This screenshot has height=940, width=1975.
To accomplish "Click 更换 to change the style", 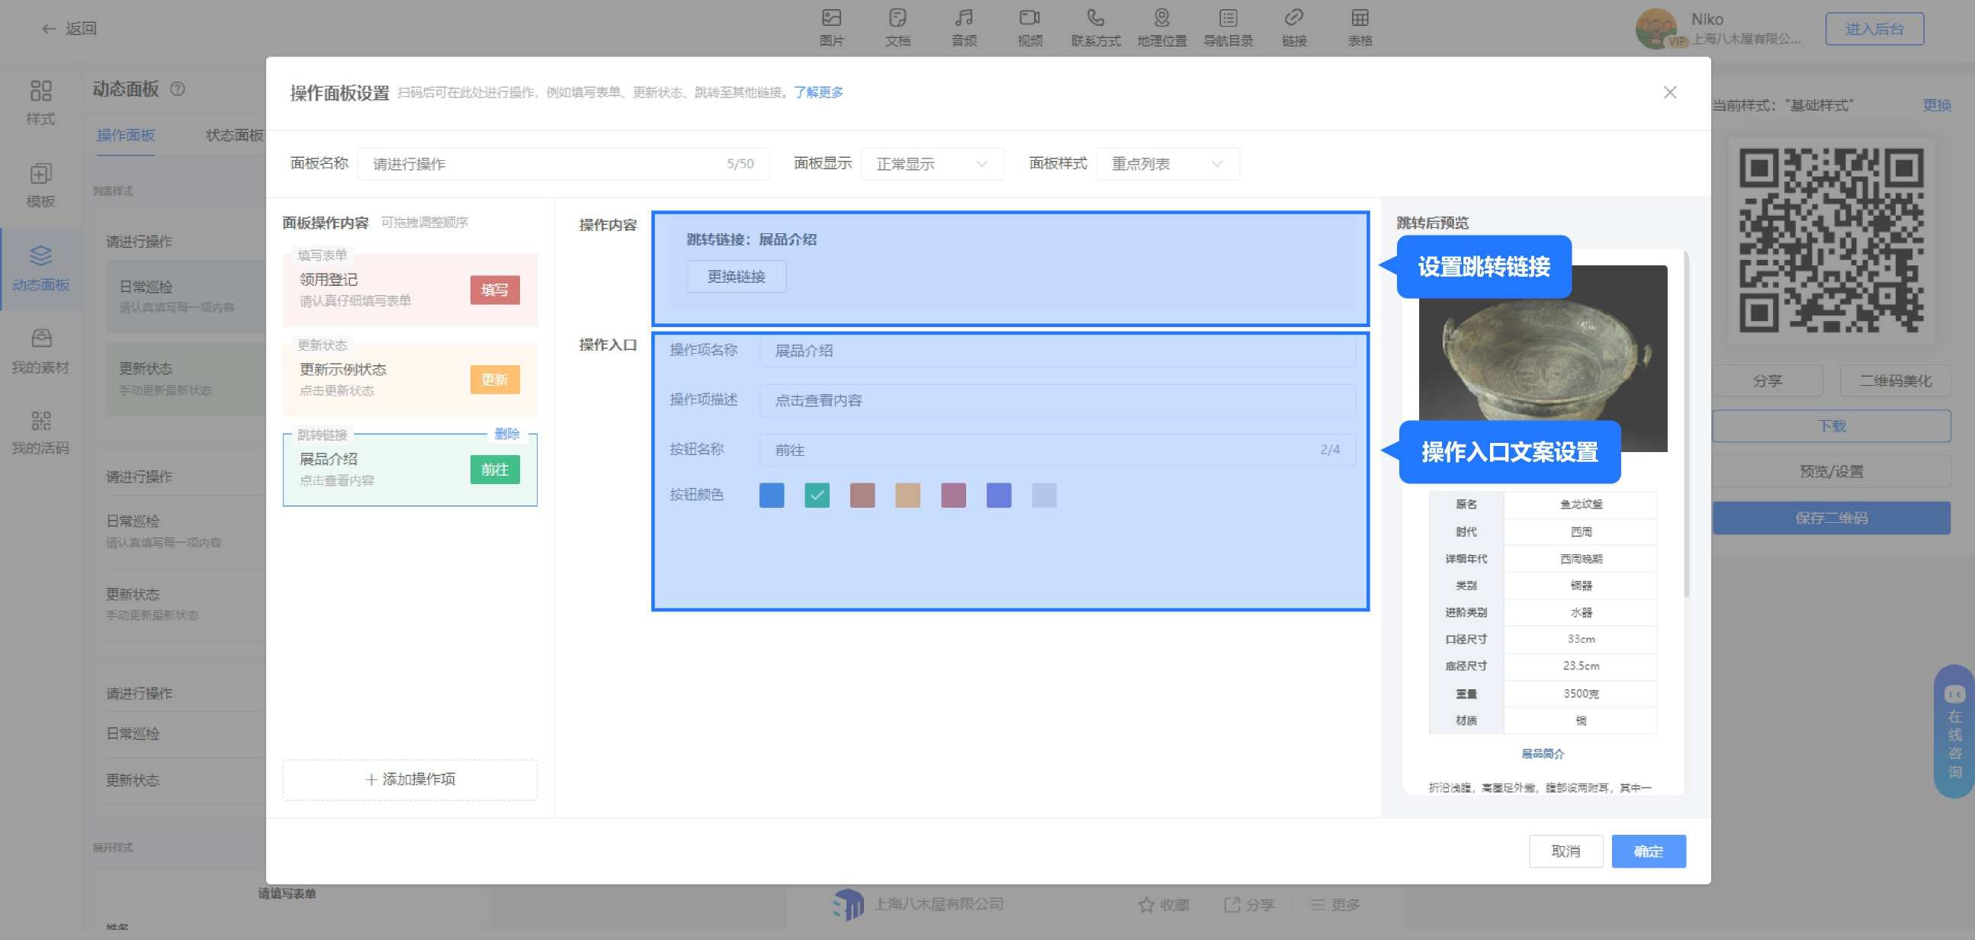I will coord(1937,105).
